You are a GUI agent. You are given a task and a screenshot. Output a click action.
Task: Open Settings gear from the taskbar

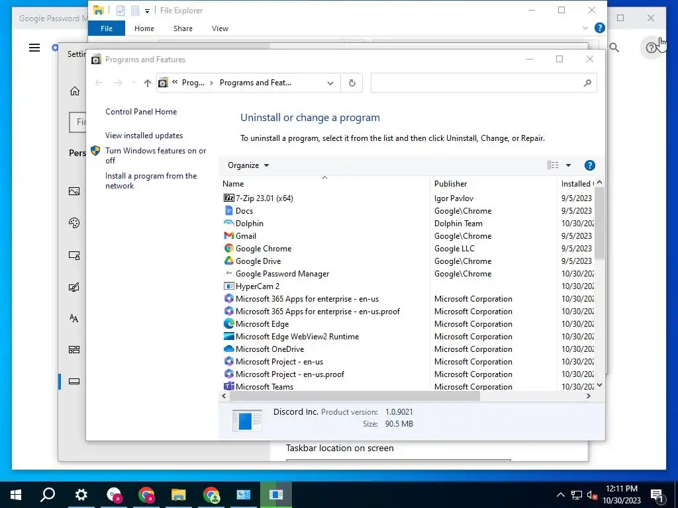81,495
